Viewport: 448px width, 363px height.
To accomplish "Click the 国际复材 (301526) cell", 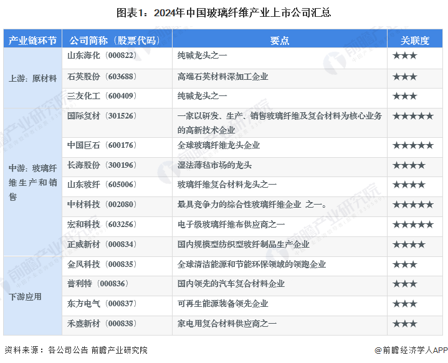I will click(117, 123).
